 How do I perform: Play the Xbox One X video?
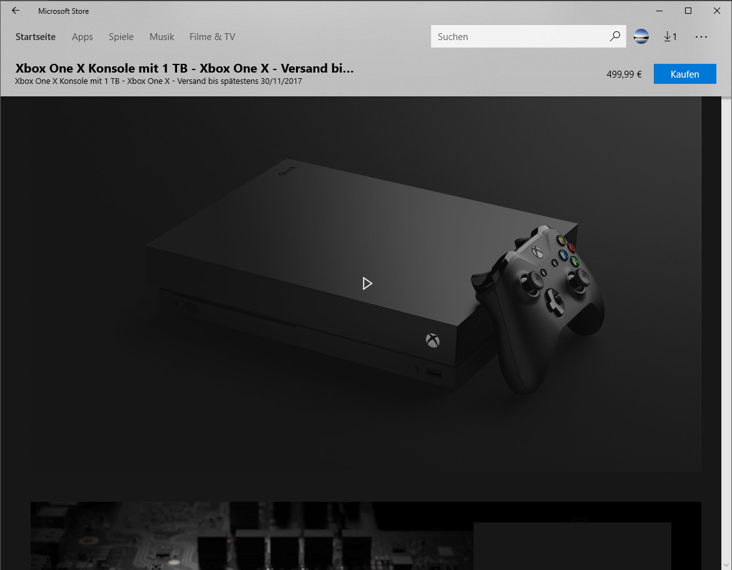point(367,283)
